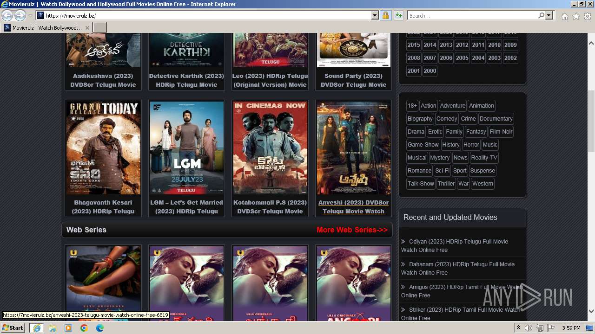Screen dimensions: 595x334
Task: Open the search provider dropdown arrow
Action: (x=549, y=15)
